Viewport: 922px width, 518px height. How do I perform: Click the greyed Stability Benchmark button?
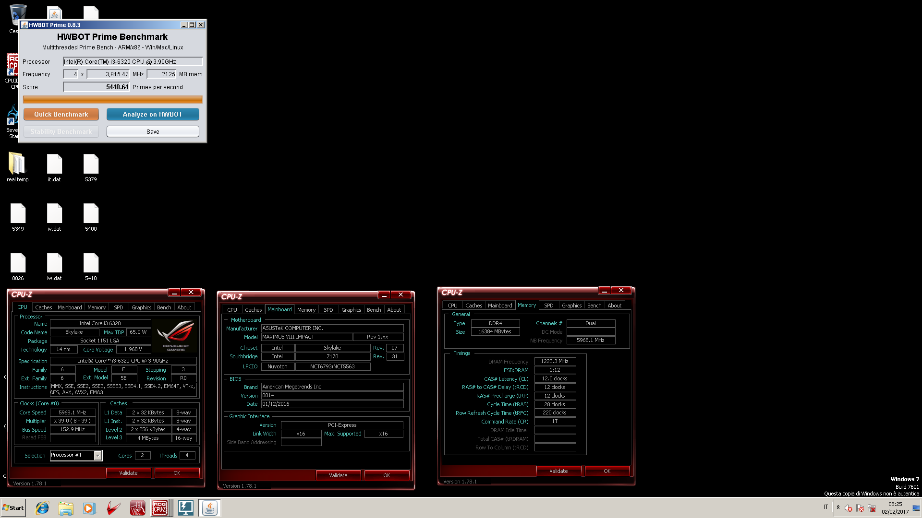61,131
